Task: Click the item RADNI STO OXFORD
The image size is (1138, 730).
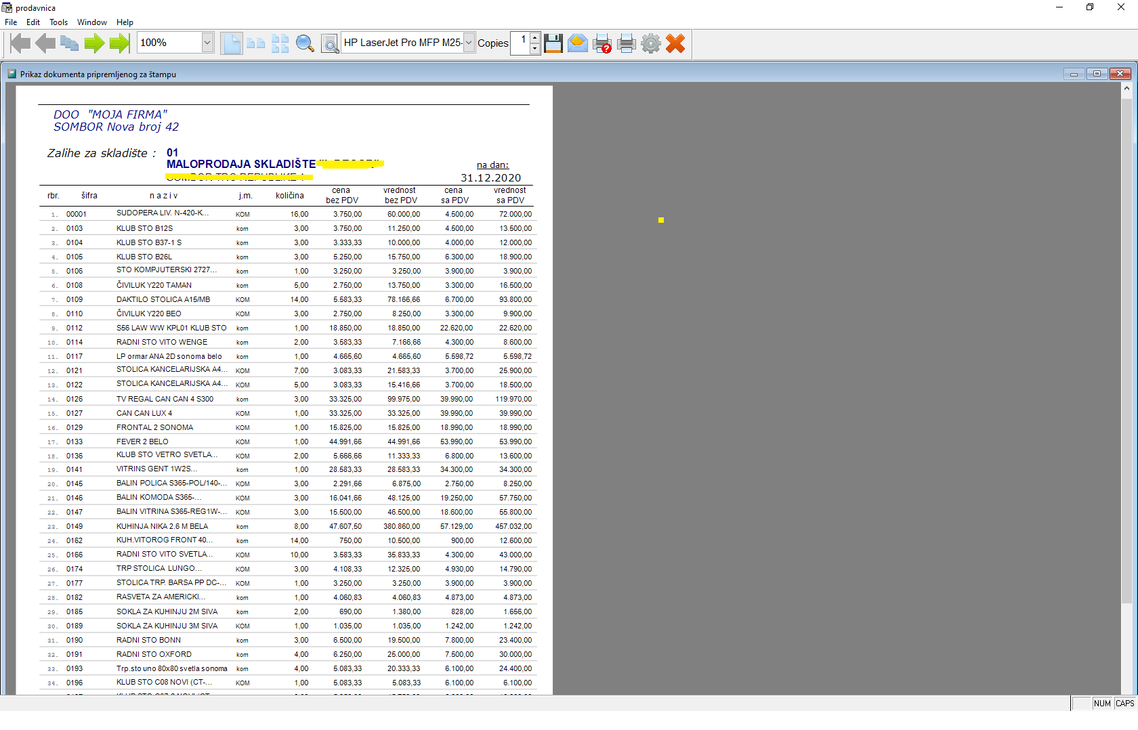Action: [154, 654]
